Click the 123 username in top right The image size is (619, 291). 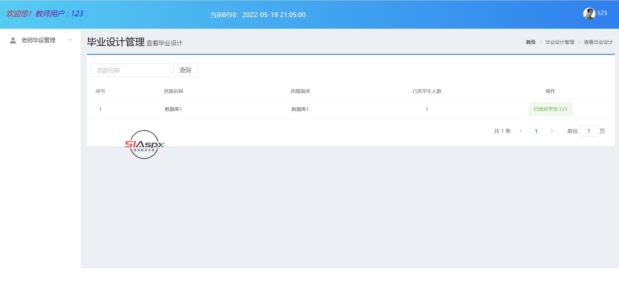602,13
